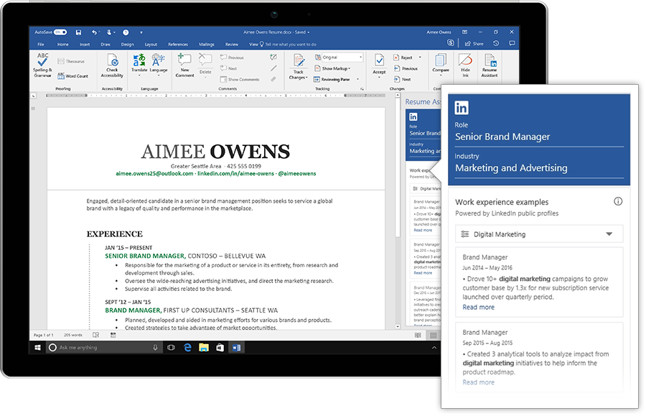Click the Senior Brand Manager role field

539,137
